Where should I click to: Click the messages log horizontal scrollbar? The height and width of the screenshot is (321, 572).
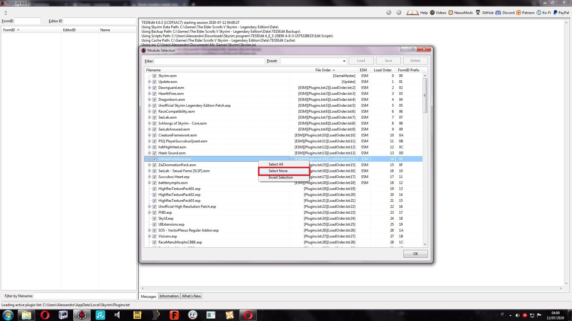[x=352, y=288]
